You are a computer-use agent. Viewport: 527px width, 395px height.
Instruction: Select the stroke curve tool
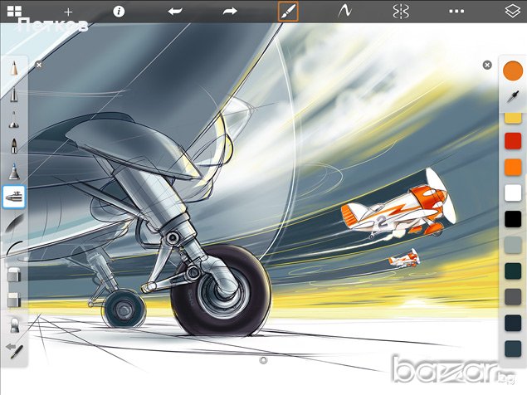coord(342,12)
